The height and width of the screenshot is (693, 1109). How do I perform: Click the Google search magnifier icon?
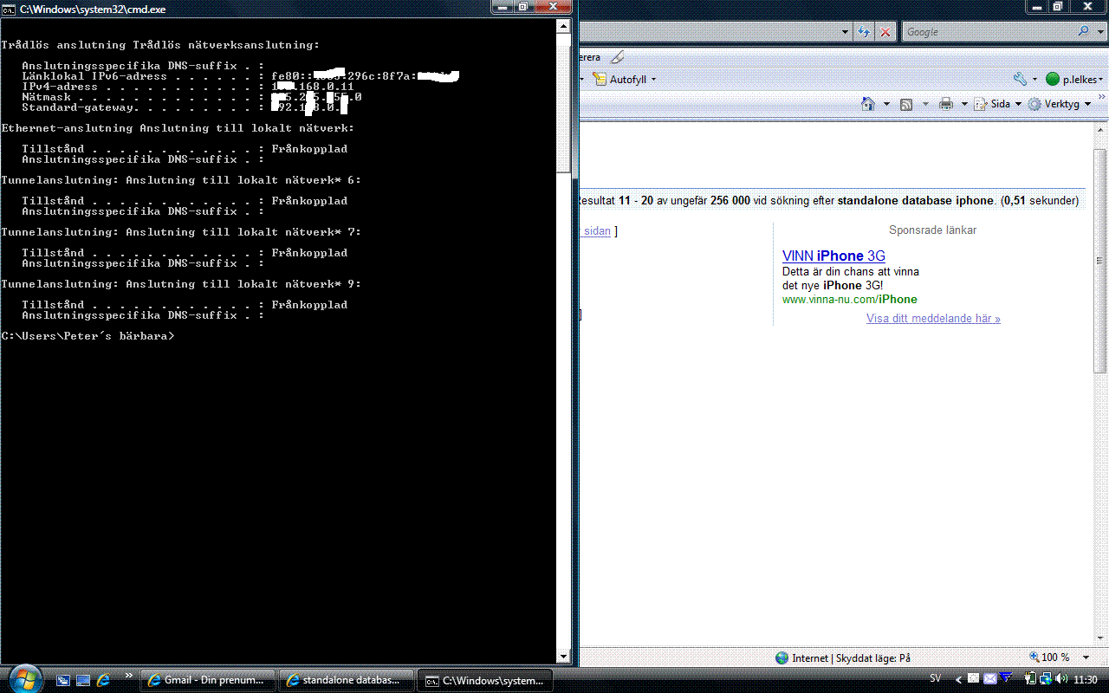pyautogui.click(x=1084, y=31)
